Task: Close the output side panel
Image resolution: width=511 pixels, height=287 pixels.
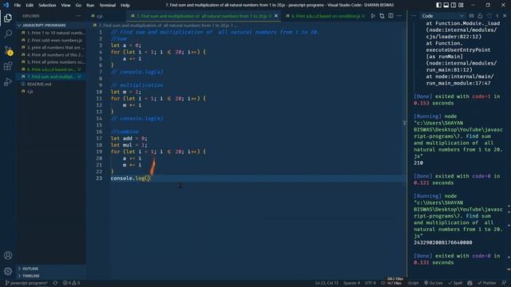Action: point(505,16)
